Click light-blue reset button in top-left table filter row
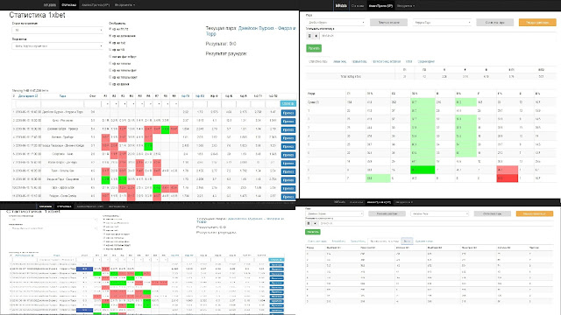 [x=288, y=104]
